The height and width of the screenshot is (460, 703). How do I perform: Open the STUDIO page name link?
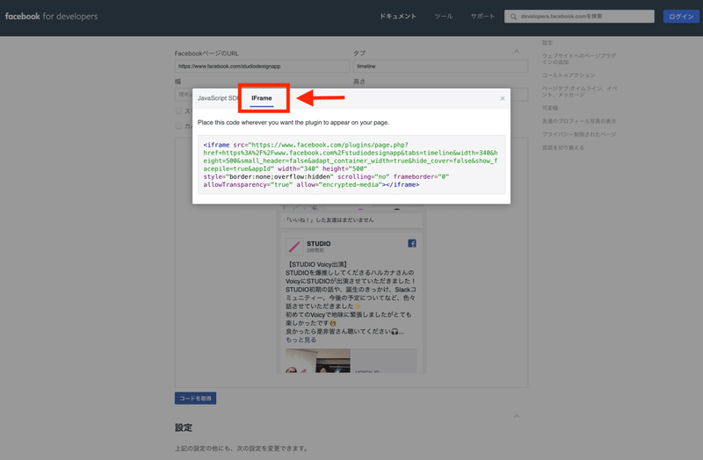(x=318, y=244)
